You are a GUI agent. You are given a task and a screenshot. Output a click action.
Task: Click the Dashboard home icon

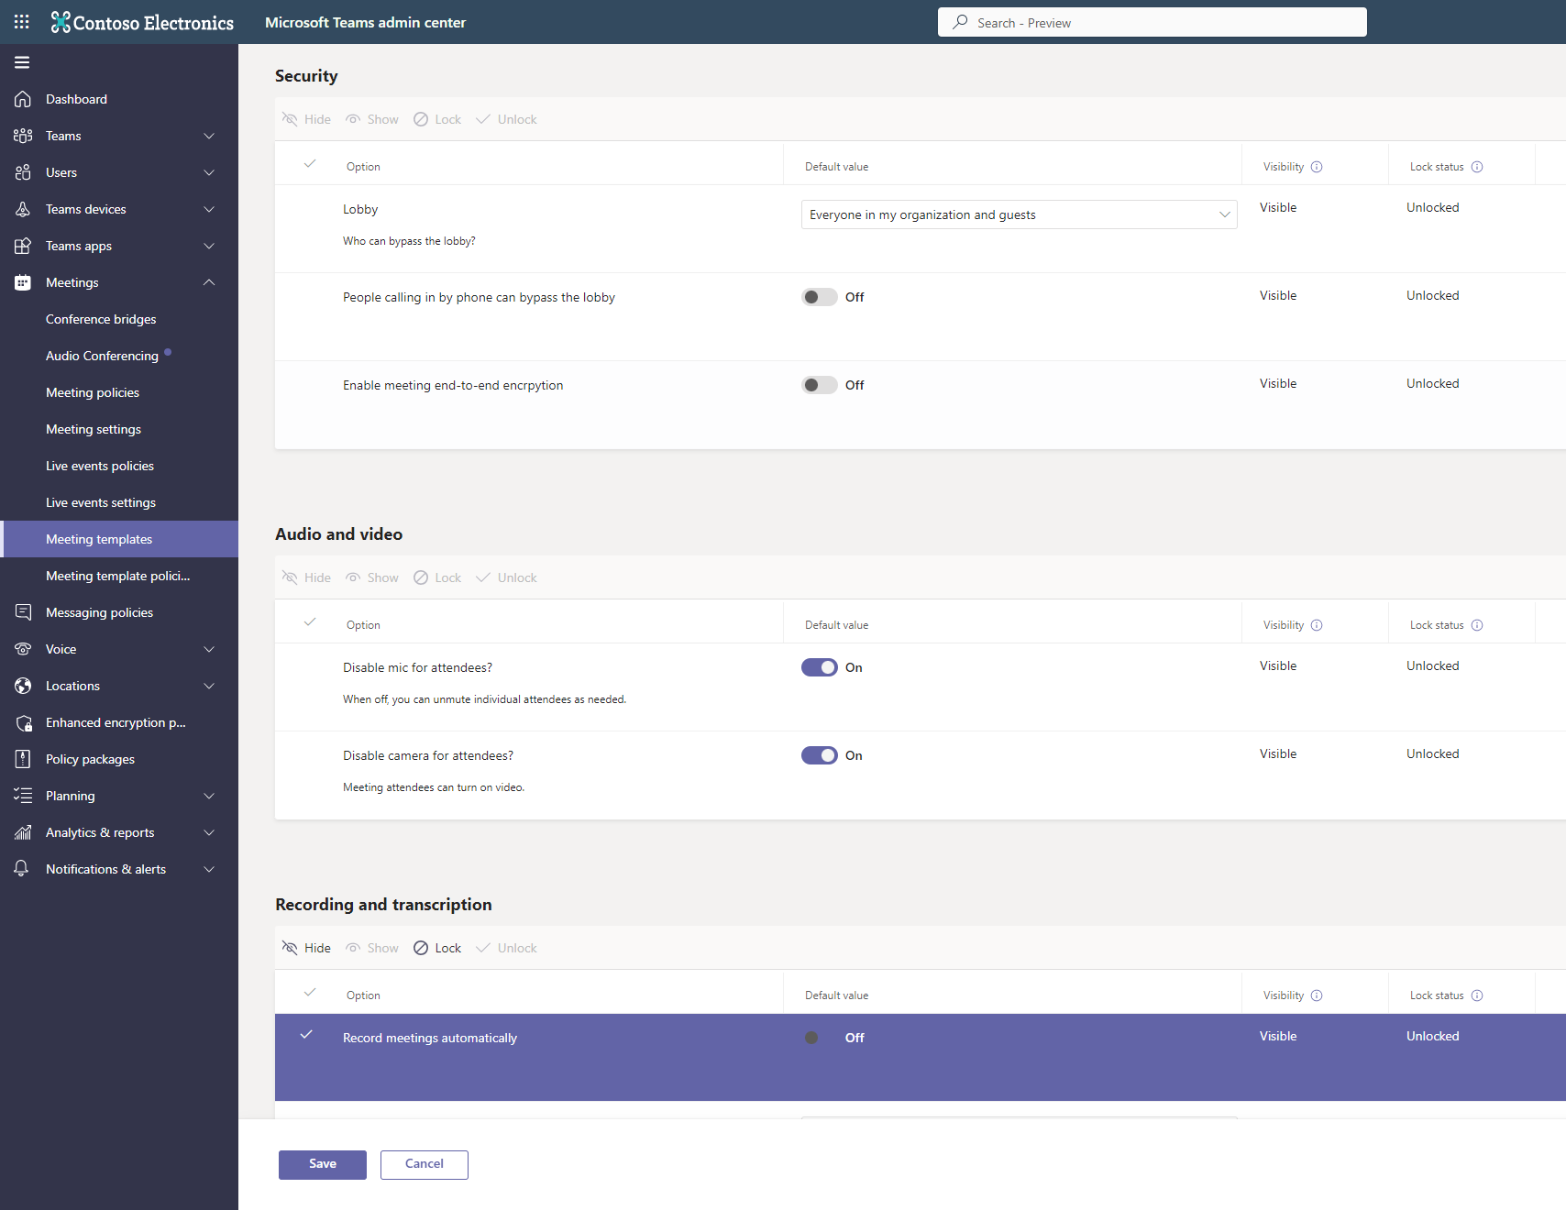[x=23, y=99]
